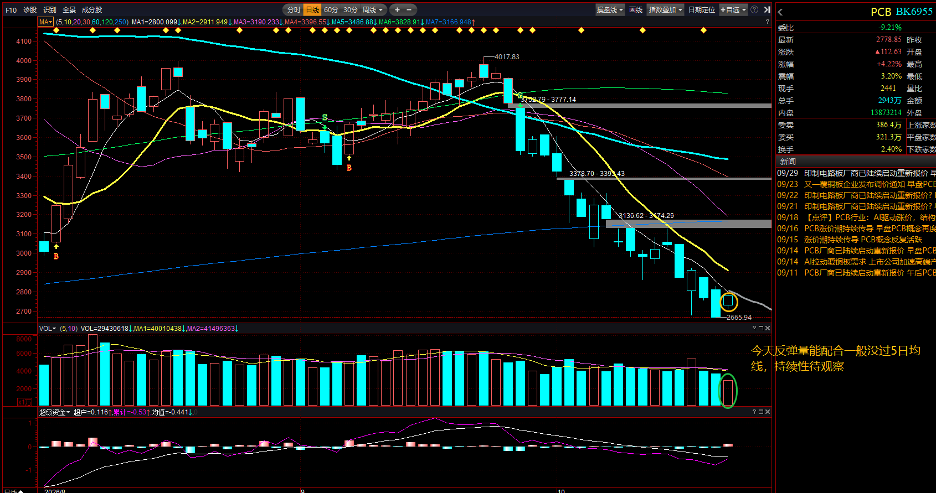The image size is (936, 493).
Task: Click main chart help question mark
Action: 767,22
